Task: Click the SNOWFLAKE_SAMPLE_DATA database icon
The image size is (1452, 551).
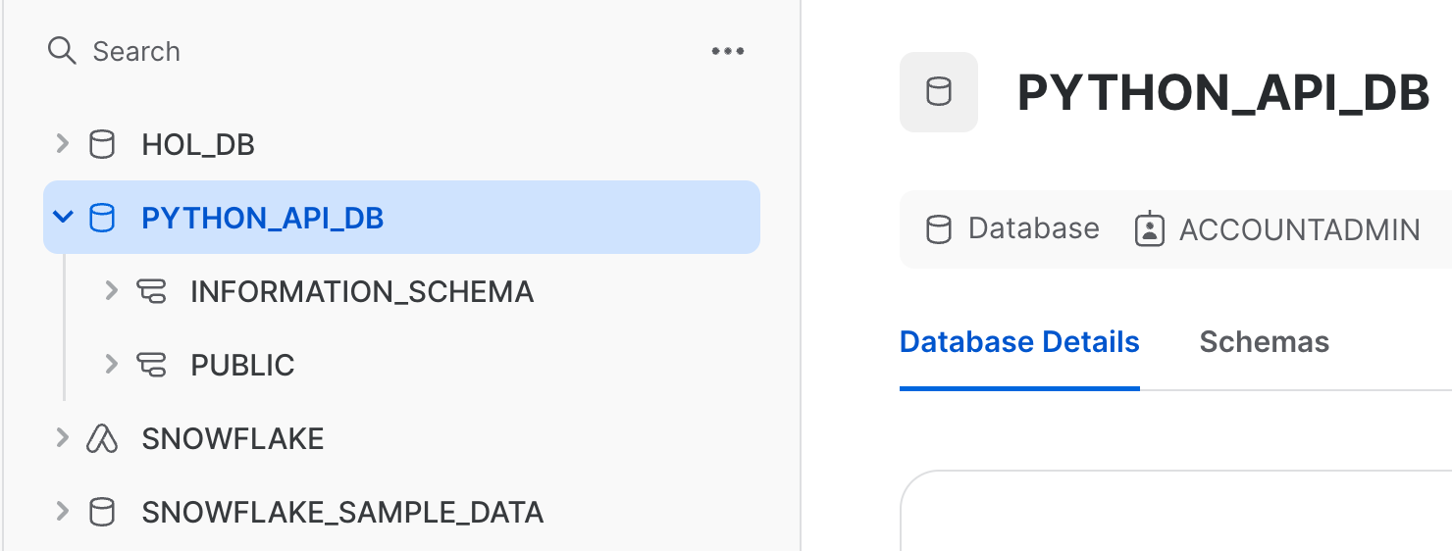Action: [102, 512]
